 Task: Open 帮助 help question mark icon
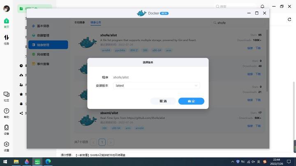7,113
